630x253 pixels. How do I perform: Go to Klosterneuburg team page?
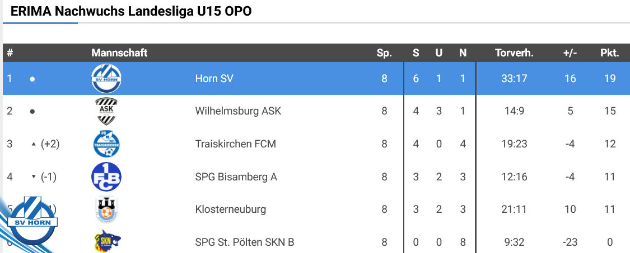coord(230,210)
